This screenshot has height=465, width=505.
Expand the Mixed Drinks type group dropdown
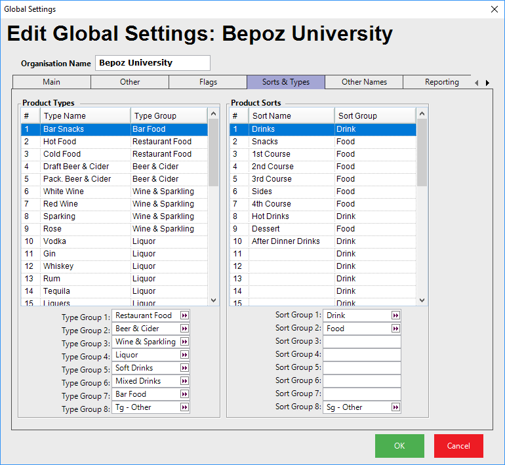(184, 381)
